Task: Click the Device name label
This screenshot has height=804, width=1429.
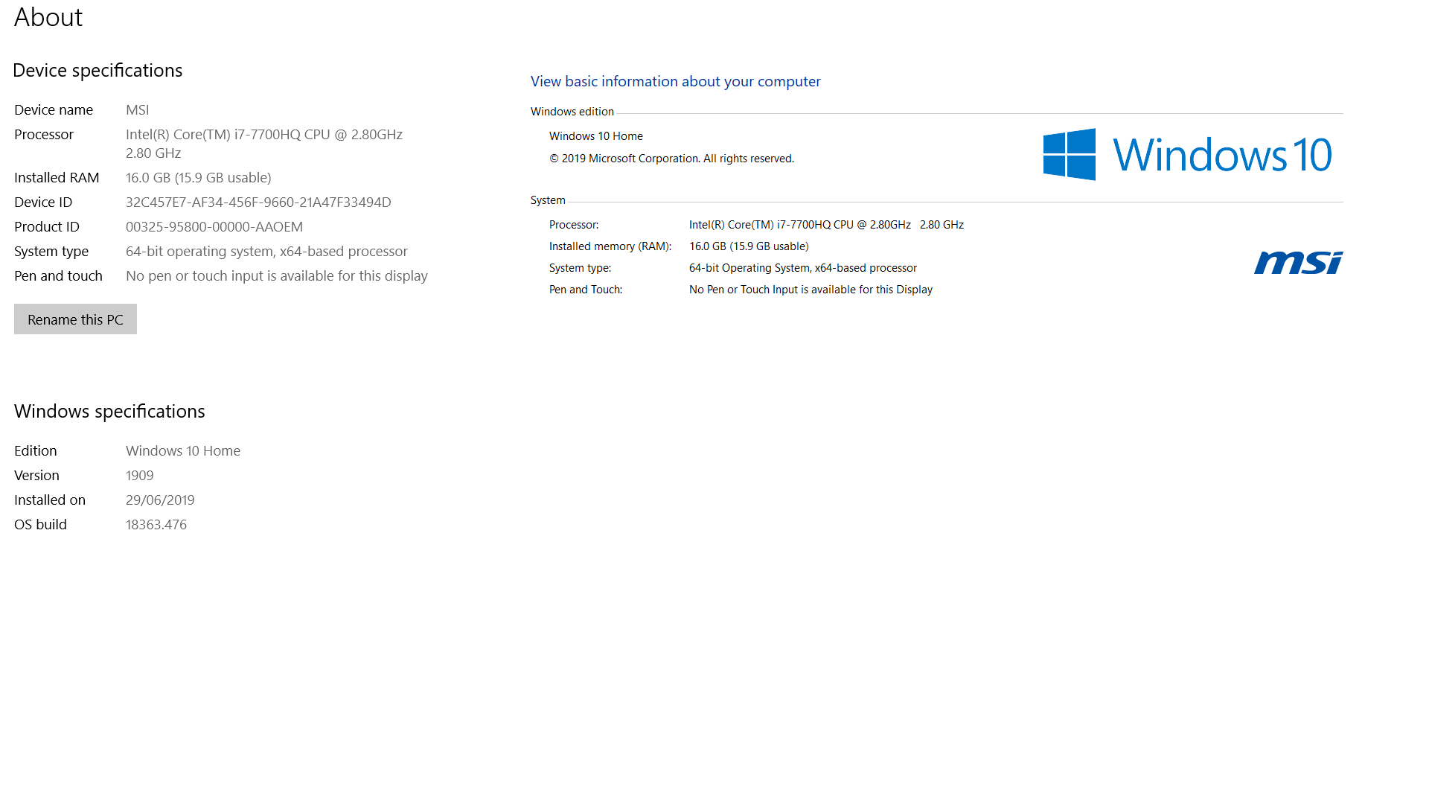Action: point(54,109)
